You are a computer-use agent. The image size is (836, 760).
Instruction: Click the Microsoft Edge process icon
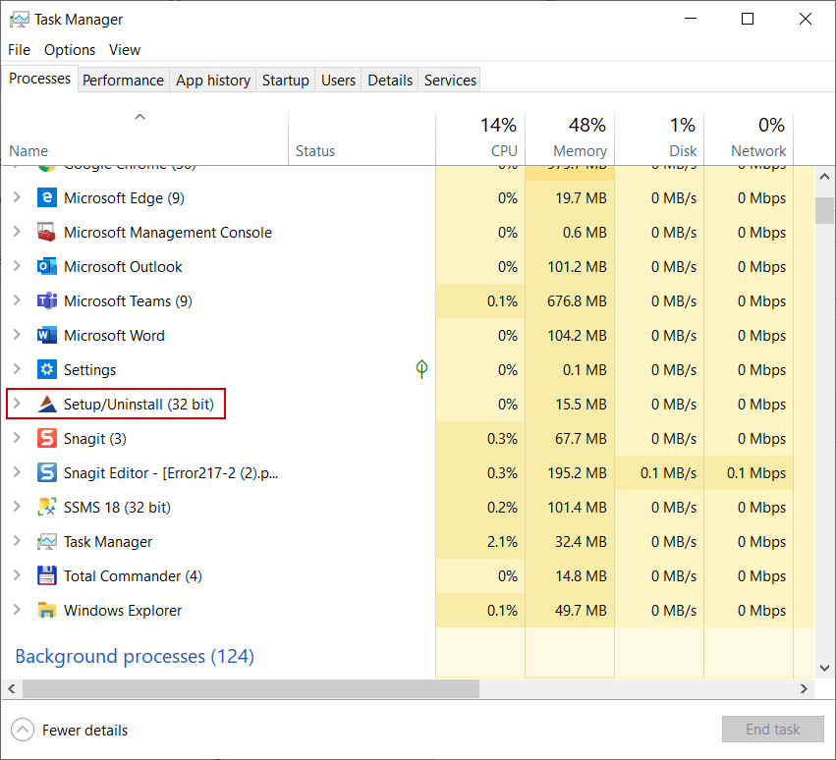[47, 197]
